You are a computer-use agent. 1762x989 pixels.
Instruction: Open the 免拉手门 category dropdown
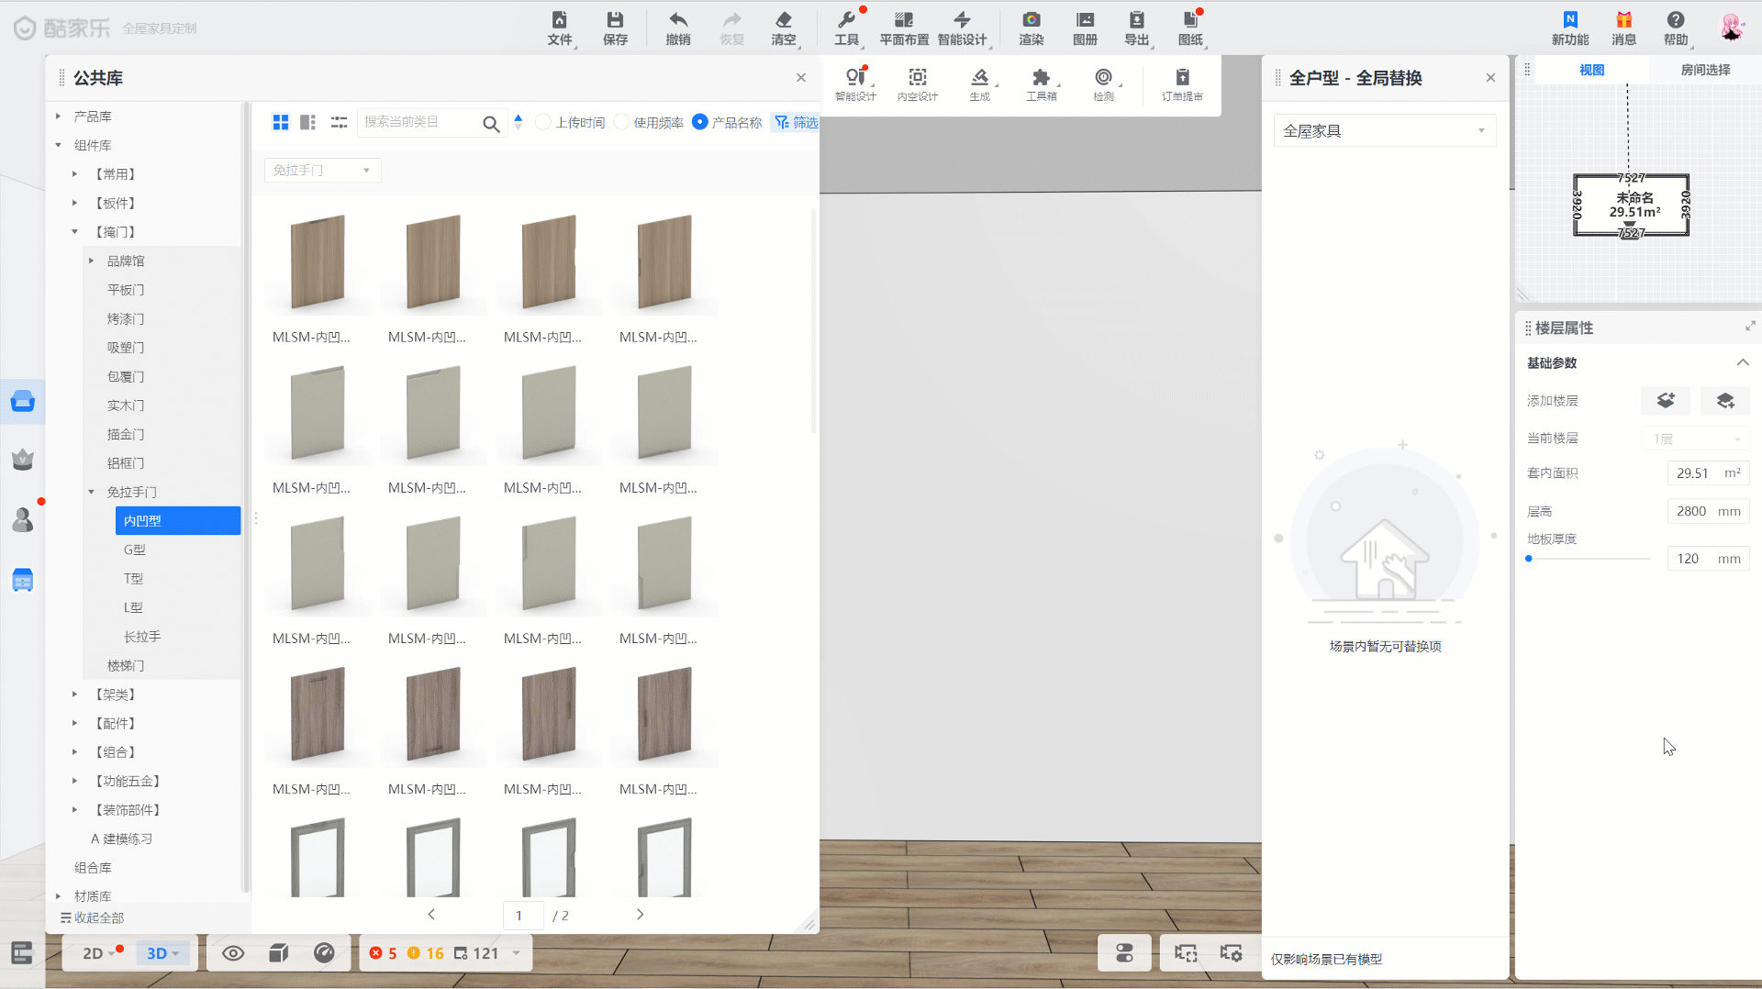322,171
